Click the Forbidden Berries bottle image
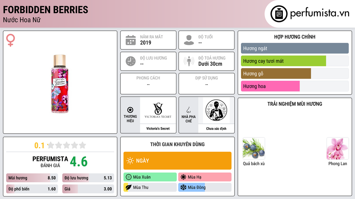Screen dimensions: 355x199 point(60,84)
